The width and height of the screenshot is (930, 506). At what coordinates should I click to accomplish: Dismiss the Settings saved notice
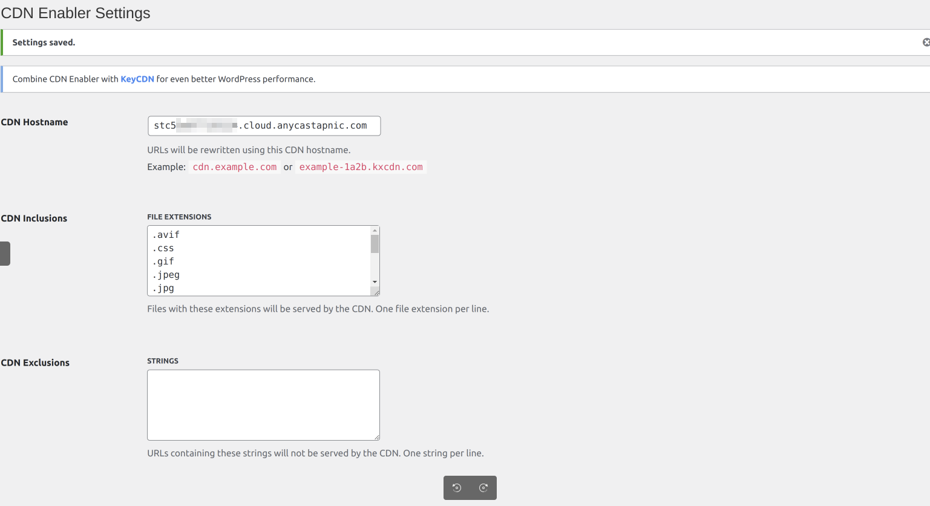click(x=926, y=42)
